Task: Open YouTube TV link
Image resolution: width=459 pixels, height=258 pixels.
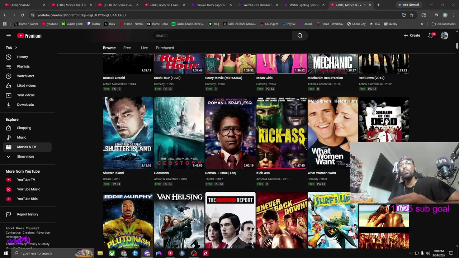Action: [27, 180]
